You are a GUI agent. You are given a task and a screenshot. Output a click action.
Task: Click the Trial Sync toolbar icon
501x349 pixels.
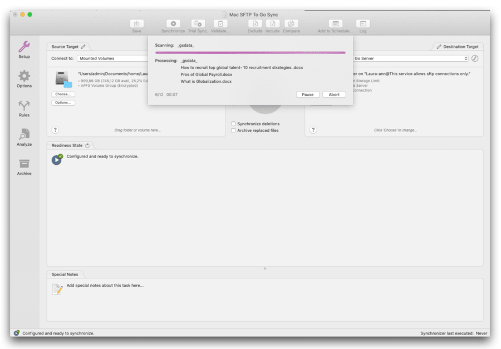[198, 24]
